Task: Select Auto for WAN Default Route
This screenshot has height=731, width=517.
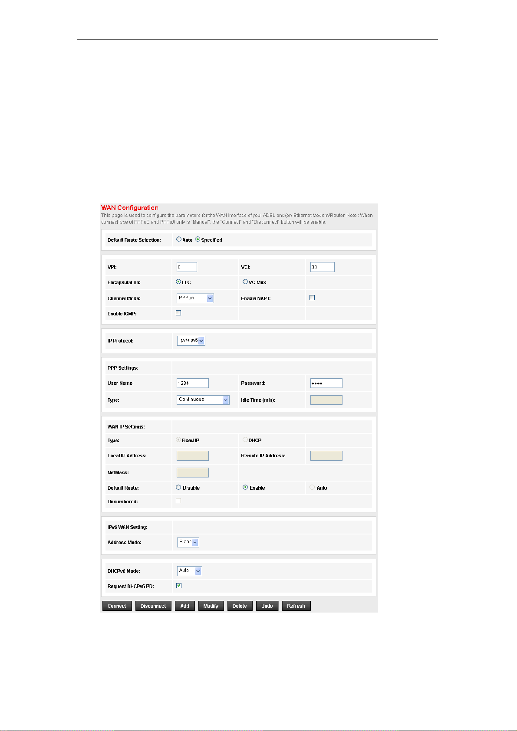Action: 312,488
